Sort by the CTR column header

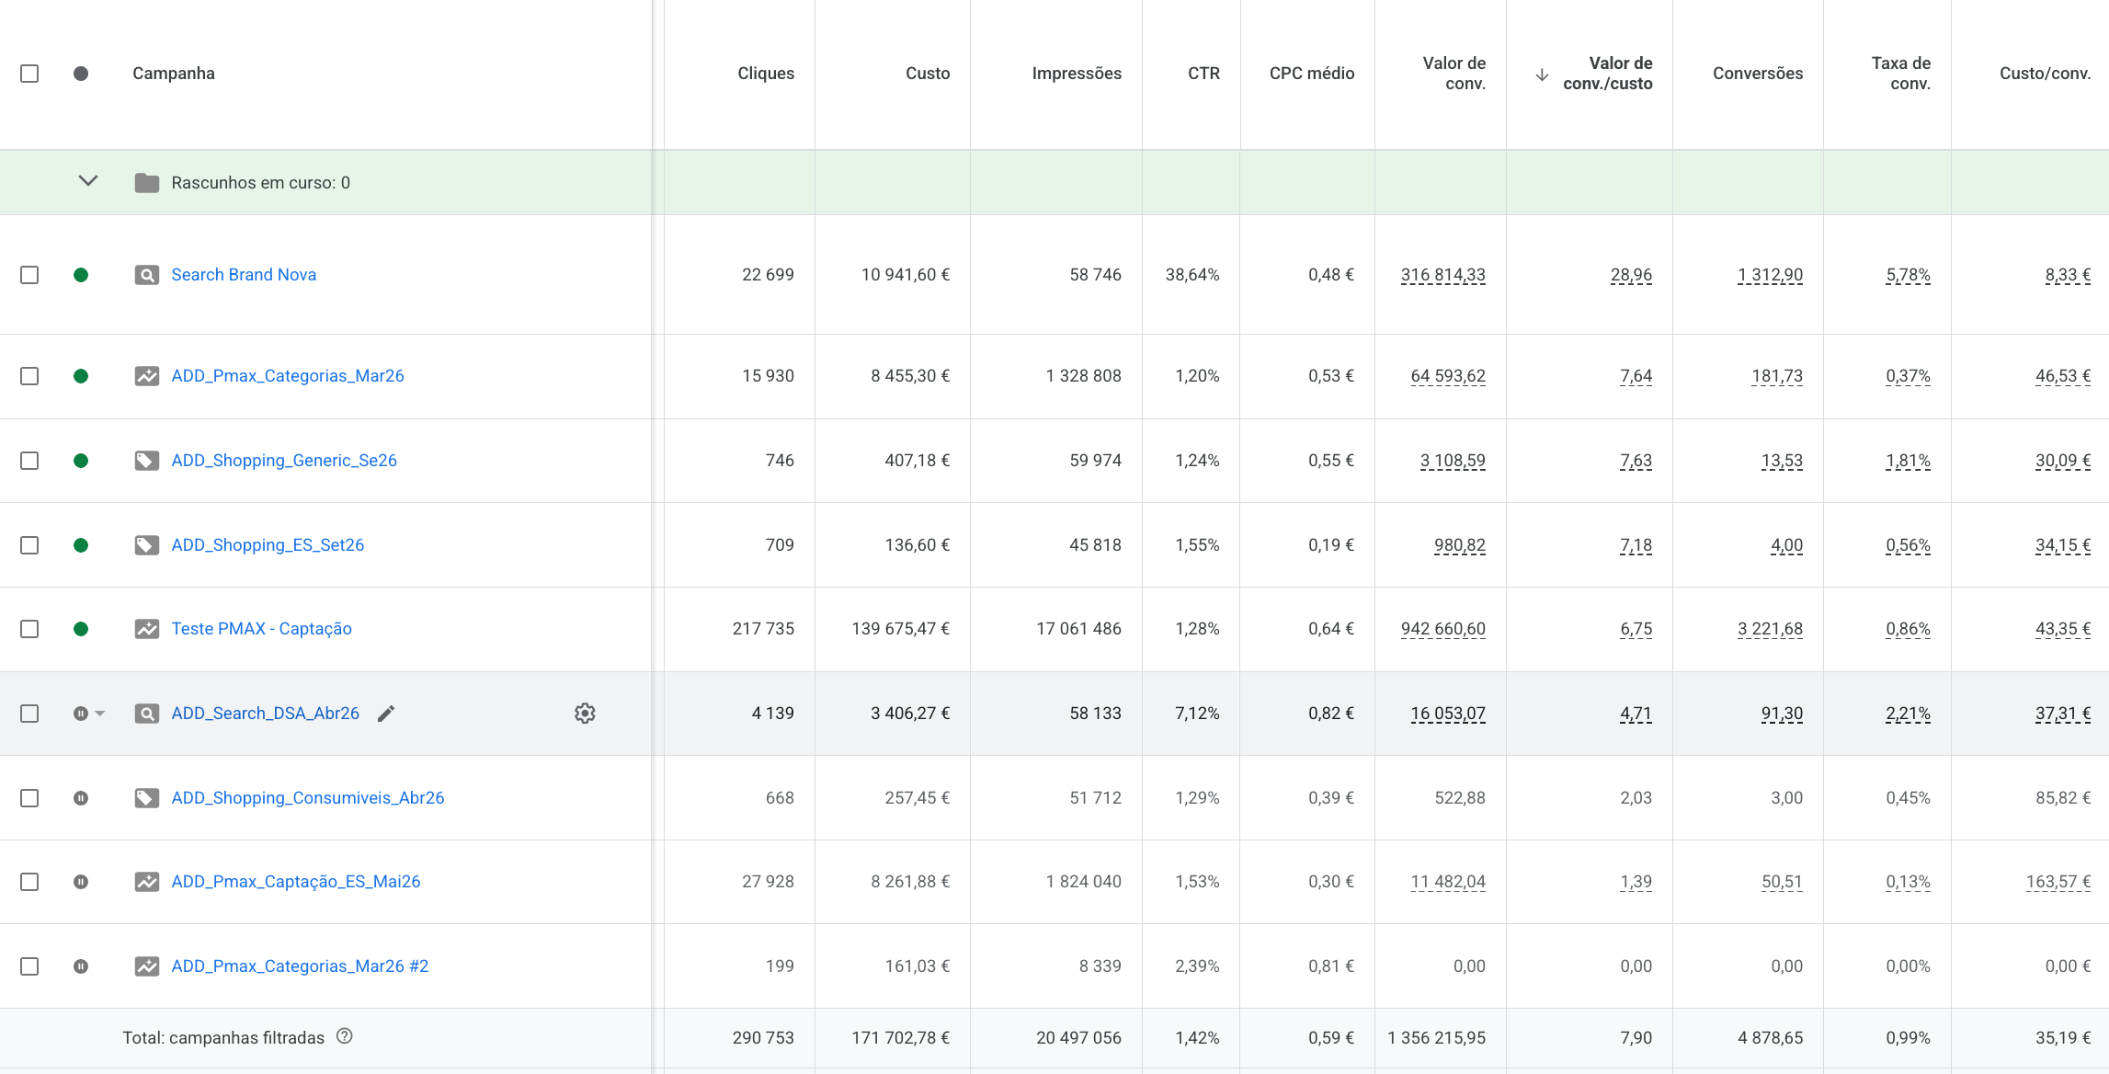[1203, 74]
